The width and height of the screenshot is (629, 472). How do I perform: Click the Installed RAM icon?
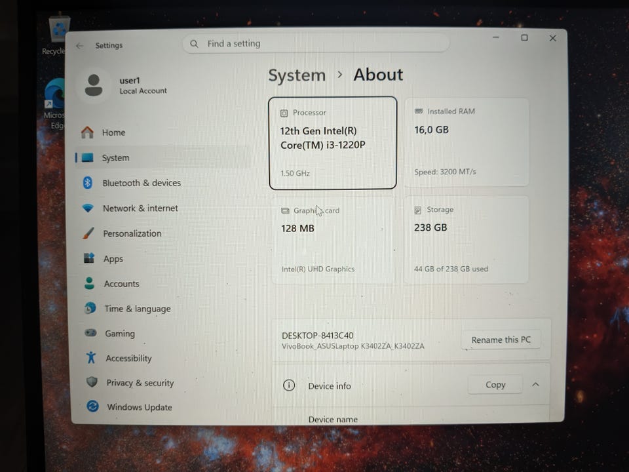coord(419,111)
